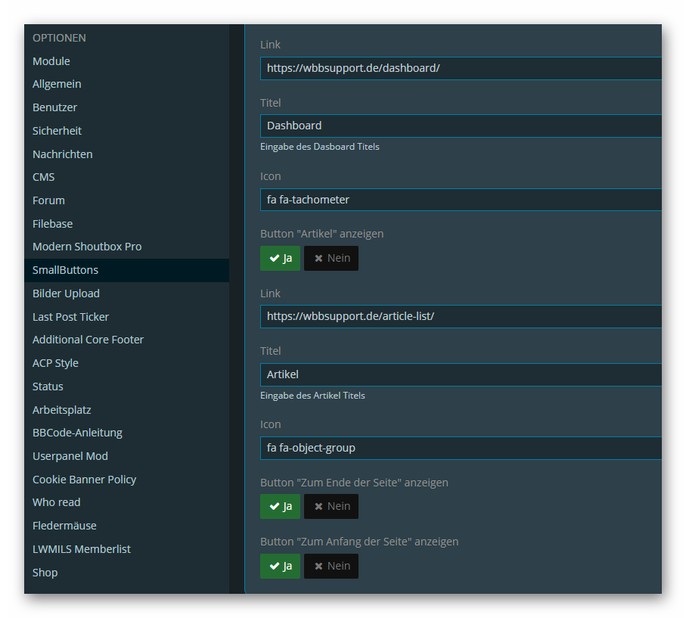Edit the fa-object-group Icon field
The width and height of the screenshot is (686, 618).
click(x=460, y=448)
